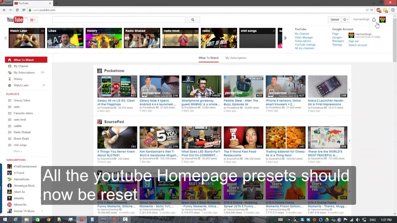Expand More playlists in the sidebar

[x=18, y=151]
